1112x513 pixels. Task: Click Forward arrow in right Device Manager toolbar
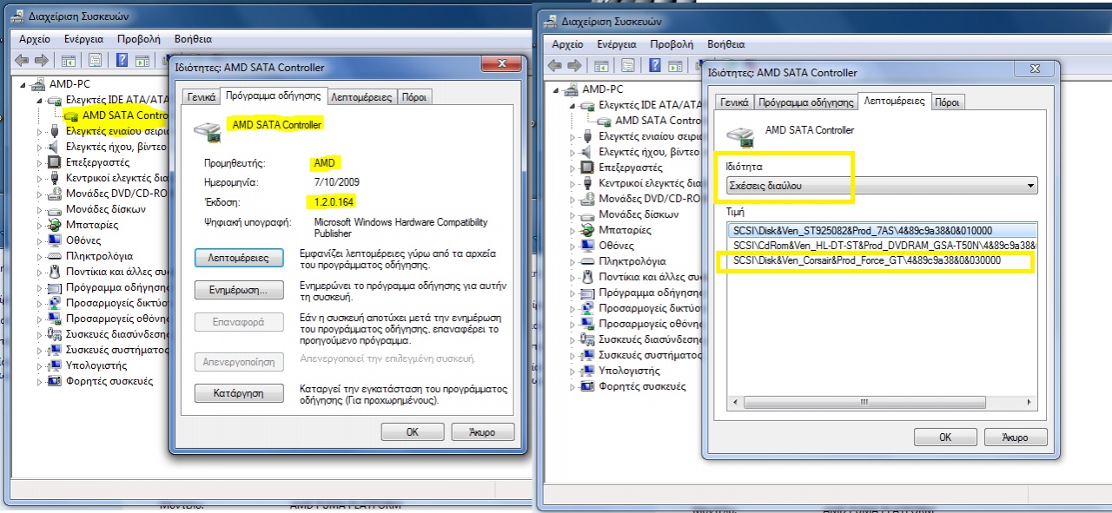pyautogui.click(x=573, y=65)
